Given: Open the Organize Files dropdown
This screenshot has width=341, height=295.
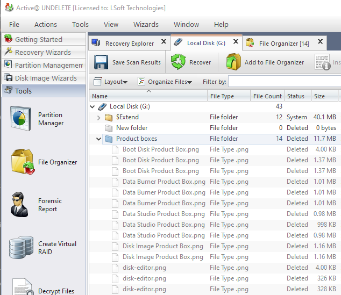Looking at the screenshot, I should click(x=165, y=82).
